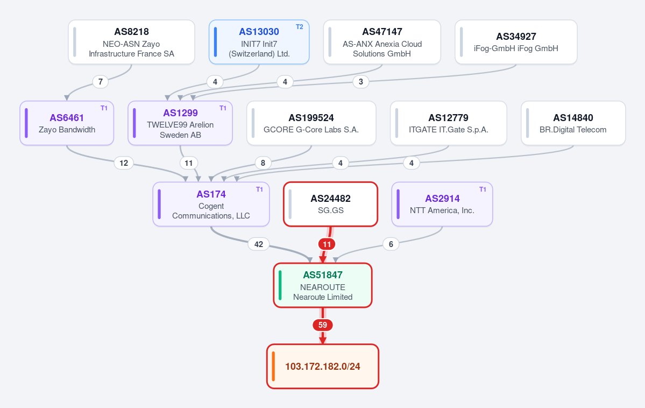645x408 pixels.
Task: Select the AS1299 Arelion Sweden node
Action: pos(180,123)
